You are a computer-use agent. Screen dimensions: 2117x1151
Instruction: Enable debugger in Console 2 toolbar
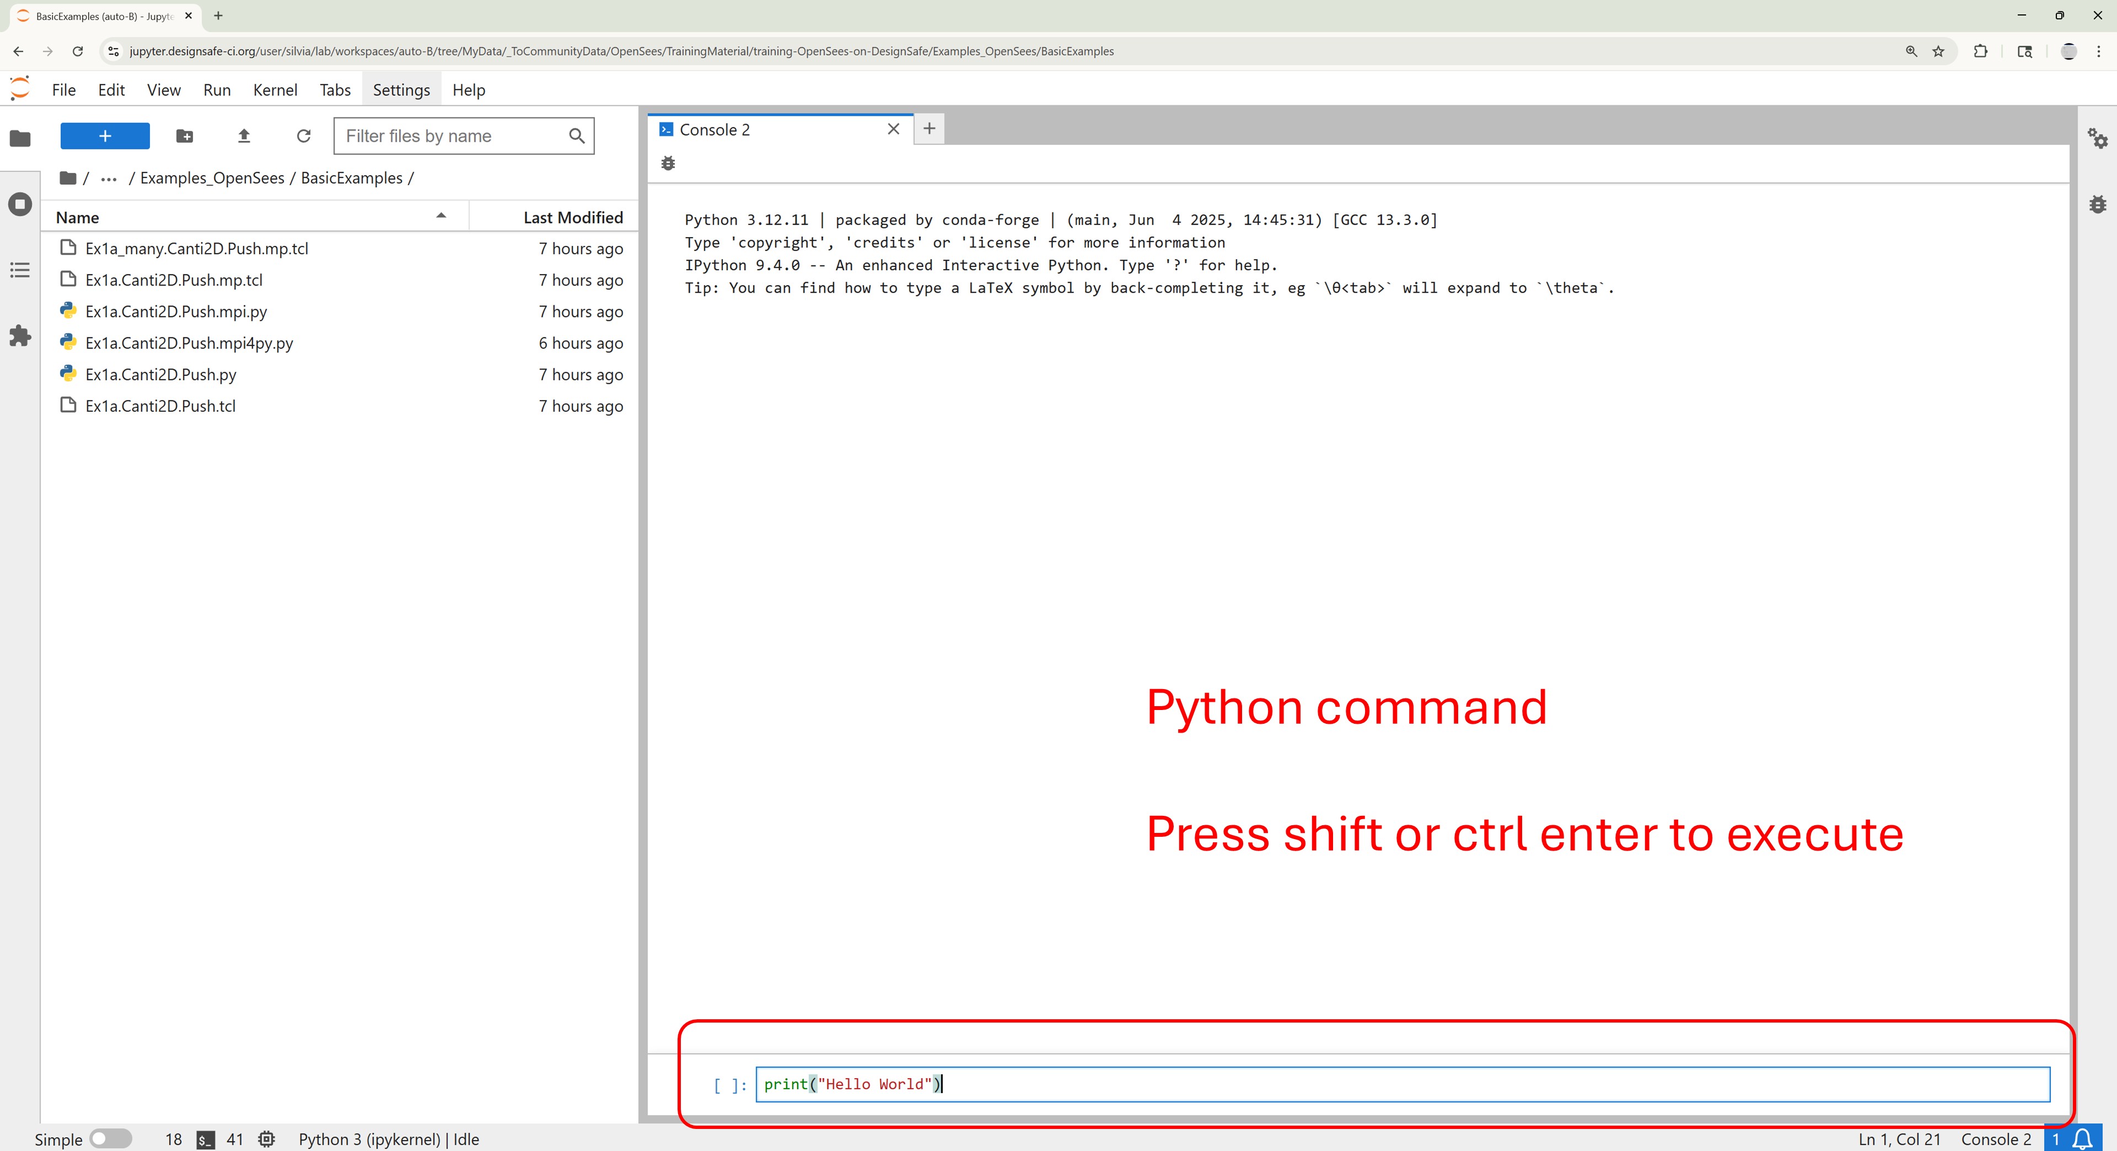(668, 164)
